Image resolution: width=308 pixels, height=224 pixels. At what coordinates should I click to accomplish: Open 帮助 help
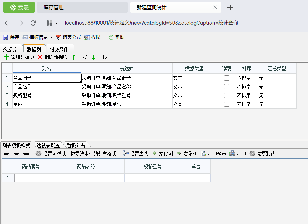(117, 37)
